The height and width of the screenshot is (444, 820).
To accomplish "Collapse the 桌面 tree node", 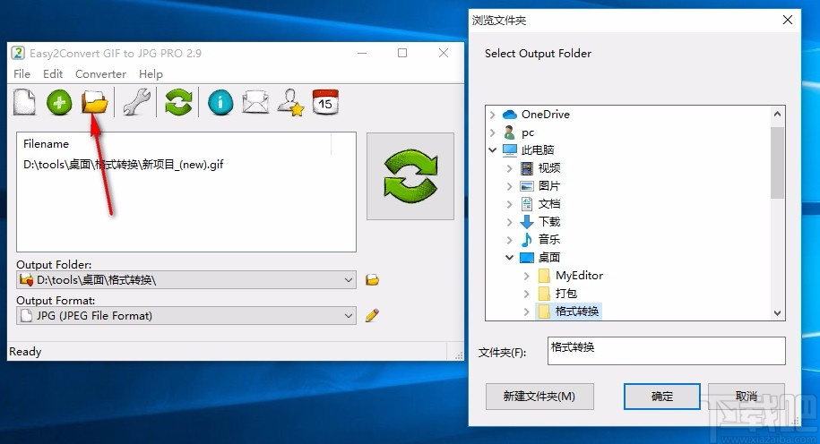I will [x=509, y=258].
